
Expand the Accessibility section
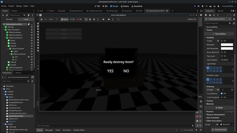click(212, 27)
